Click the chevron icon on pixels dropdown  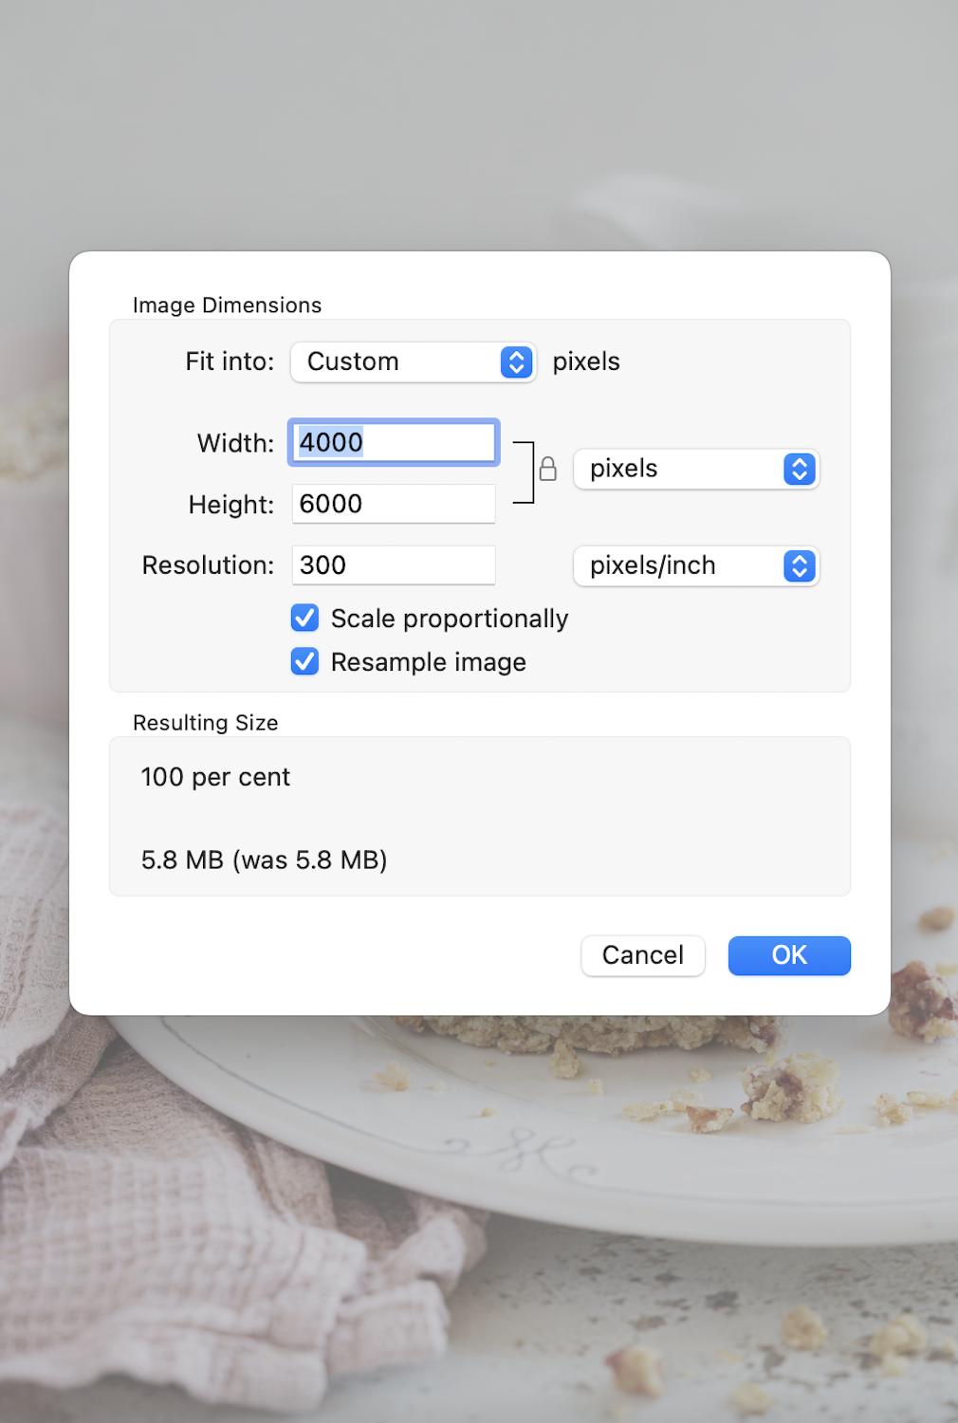(x=800, y=469)
